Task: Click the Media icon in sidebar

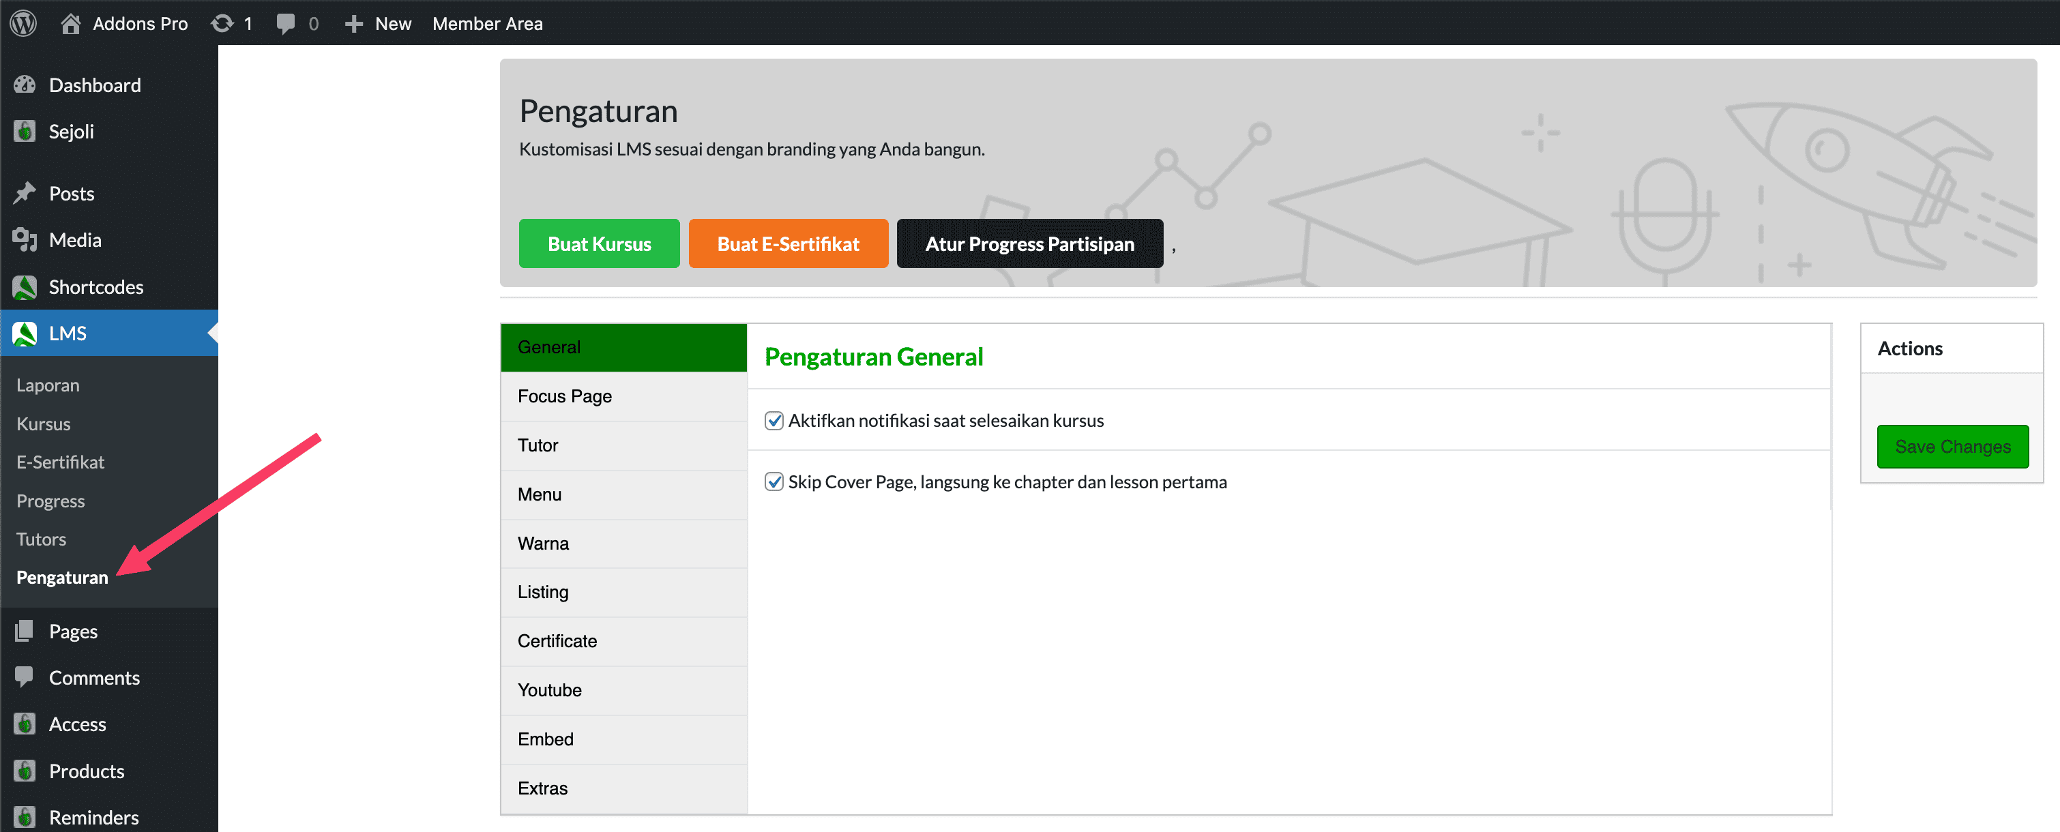Action: point(25,240)
